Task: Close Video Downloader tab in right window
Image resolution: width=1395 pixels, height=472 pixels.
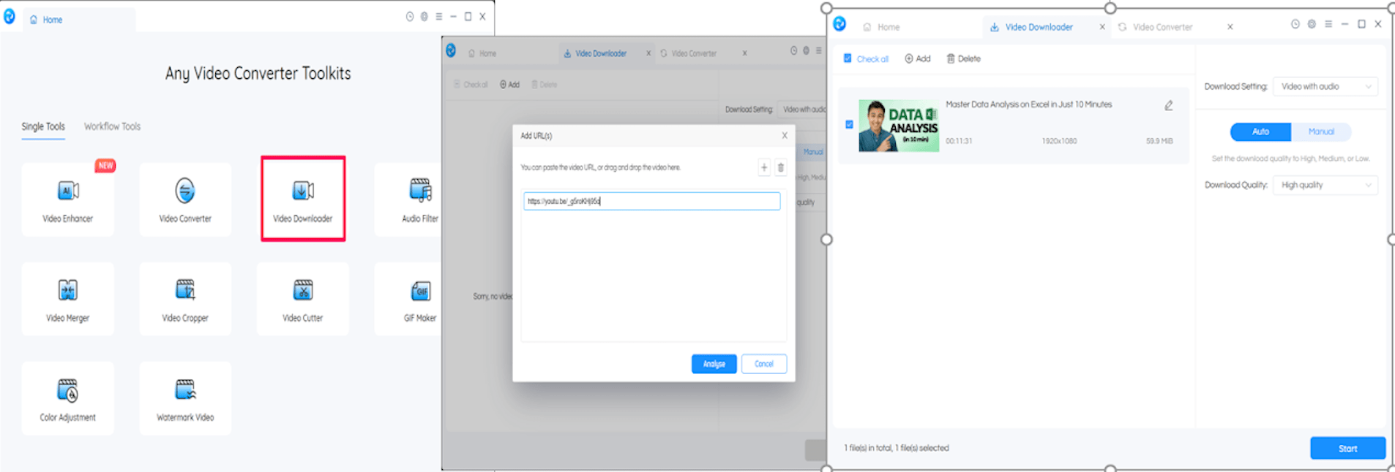Action: coord(1102,27)
